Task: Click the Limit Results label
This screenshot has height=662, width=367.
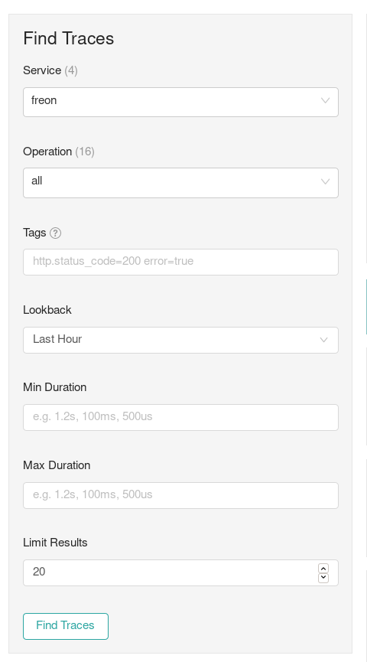Action: (x=55, y=543)
